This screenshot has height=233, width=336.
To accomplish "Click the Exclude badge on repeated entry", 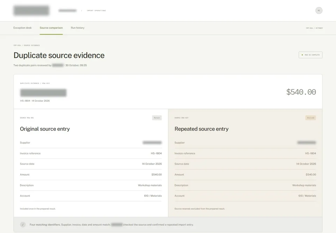I will [310, 118].
